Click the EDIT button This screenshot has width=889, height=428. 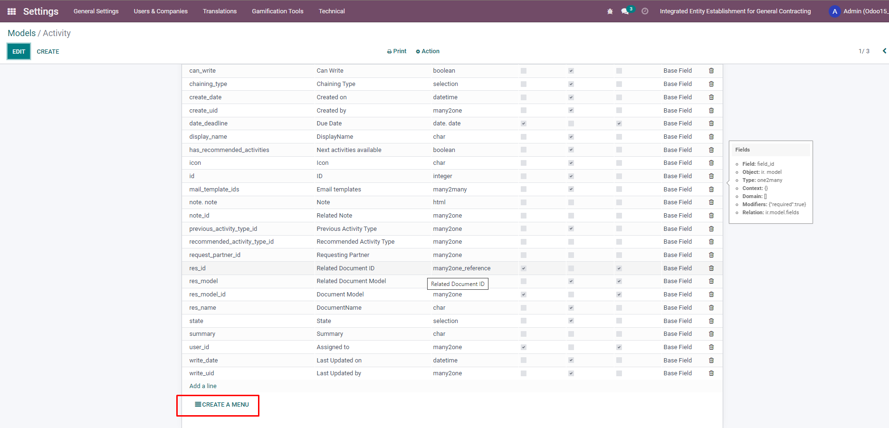19,51
